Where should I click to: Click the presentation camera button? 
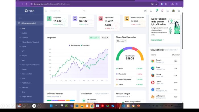[34, 106]
